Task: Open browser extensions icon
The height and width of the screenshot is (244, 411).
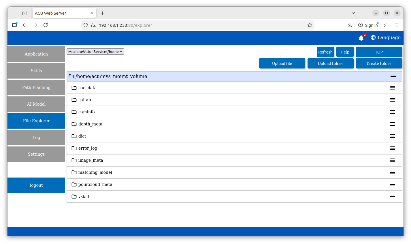Action: pos(387,25)
